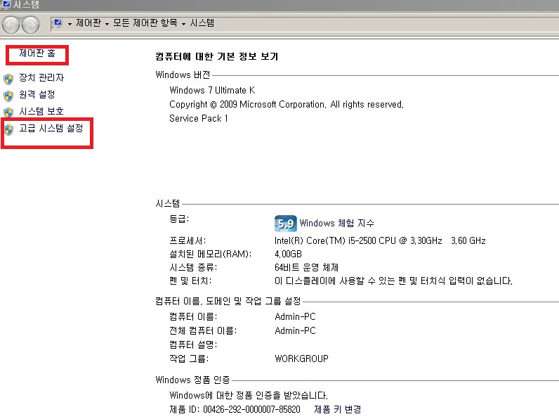Open dropdown arrow before 시스템 breadcrumb

(x=183, y=24)
